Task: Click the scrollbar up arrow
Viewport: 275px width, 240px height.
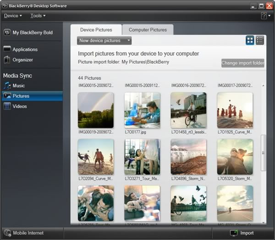Action: tap(263, 85)
